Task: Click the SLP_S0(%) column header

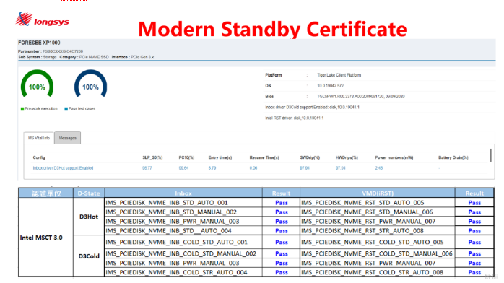Action: point(152,157)
